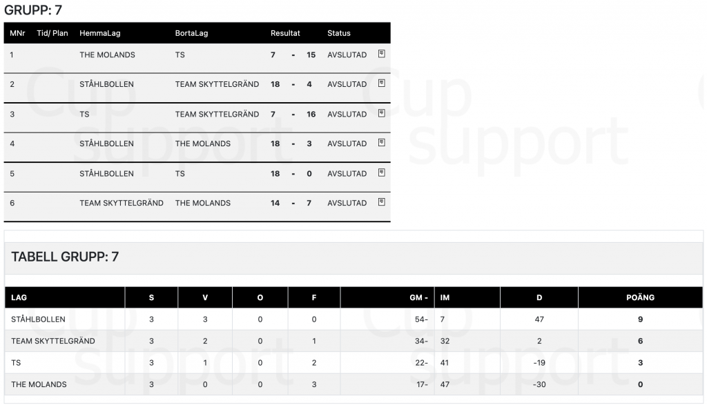
Task: Click the TABELL GRUPP: 7 title
Action: pyautogui.click(x=65, y=257)
